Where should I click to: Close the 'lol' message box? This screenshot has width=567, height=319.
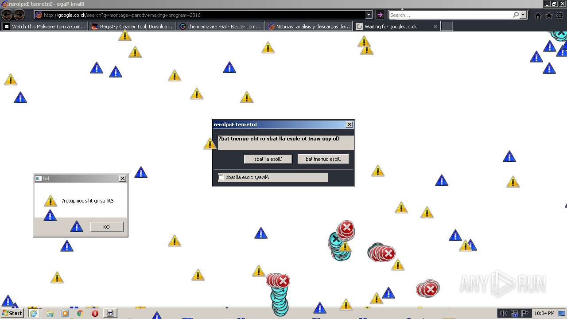point(123,179)
